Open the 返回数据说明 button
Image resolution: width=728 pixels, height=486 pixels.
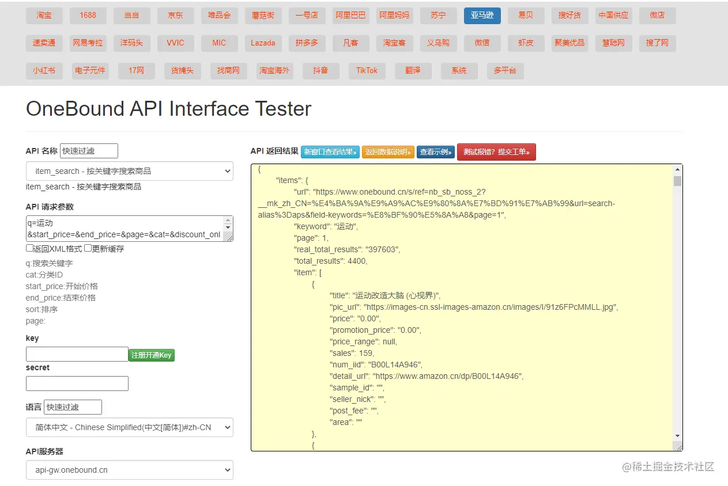tap(388, 152)
